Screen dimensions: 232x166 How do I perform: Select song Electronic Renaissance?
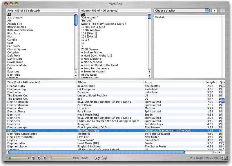point(114,134)
